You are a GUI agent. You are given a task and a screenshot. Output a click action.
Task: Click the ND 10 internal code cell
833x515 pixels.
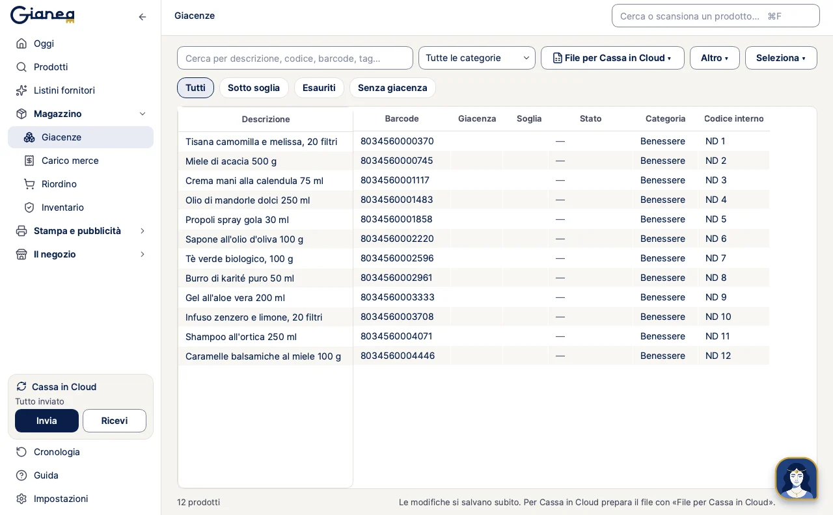734,317
